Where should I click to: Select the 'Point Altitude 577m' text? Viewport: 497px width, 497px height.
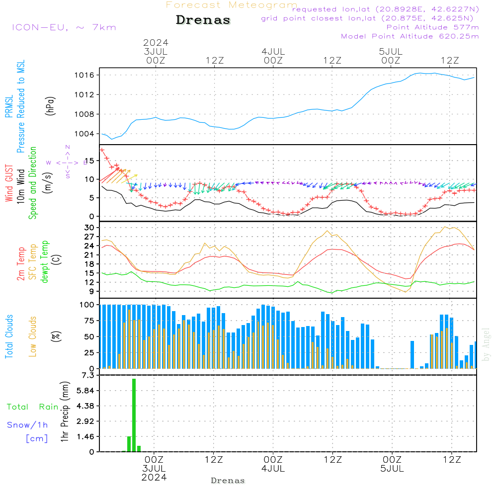tap(433, 27)
